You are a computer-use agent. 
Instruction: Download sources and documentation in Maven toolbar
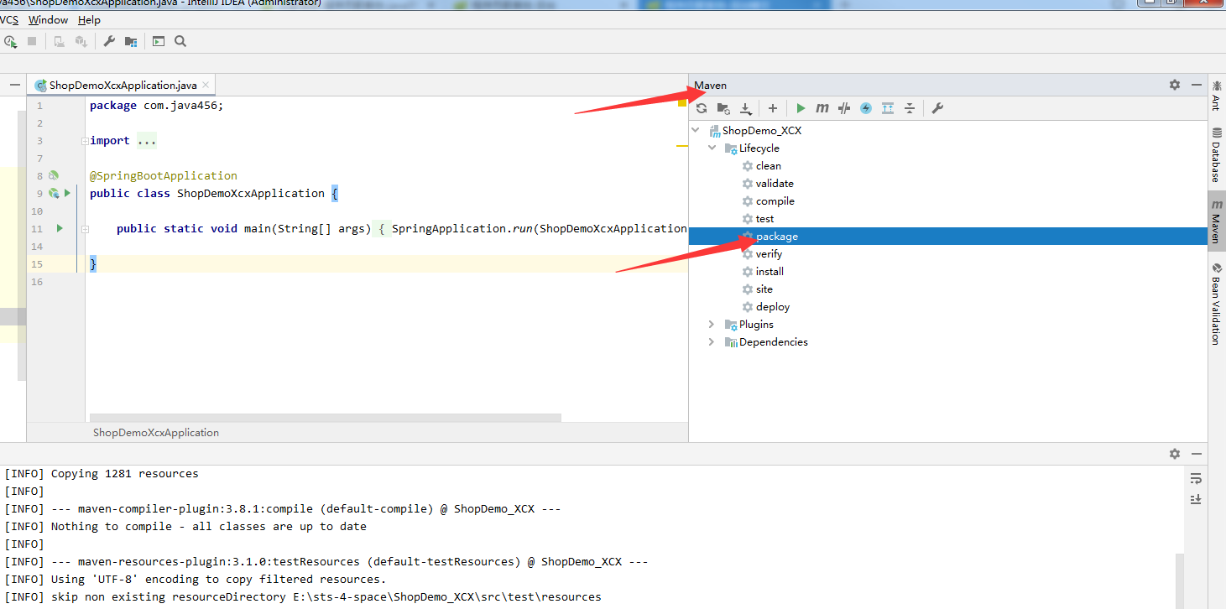[746, 108]
